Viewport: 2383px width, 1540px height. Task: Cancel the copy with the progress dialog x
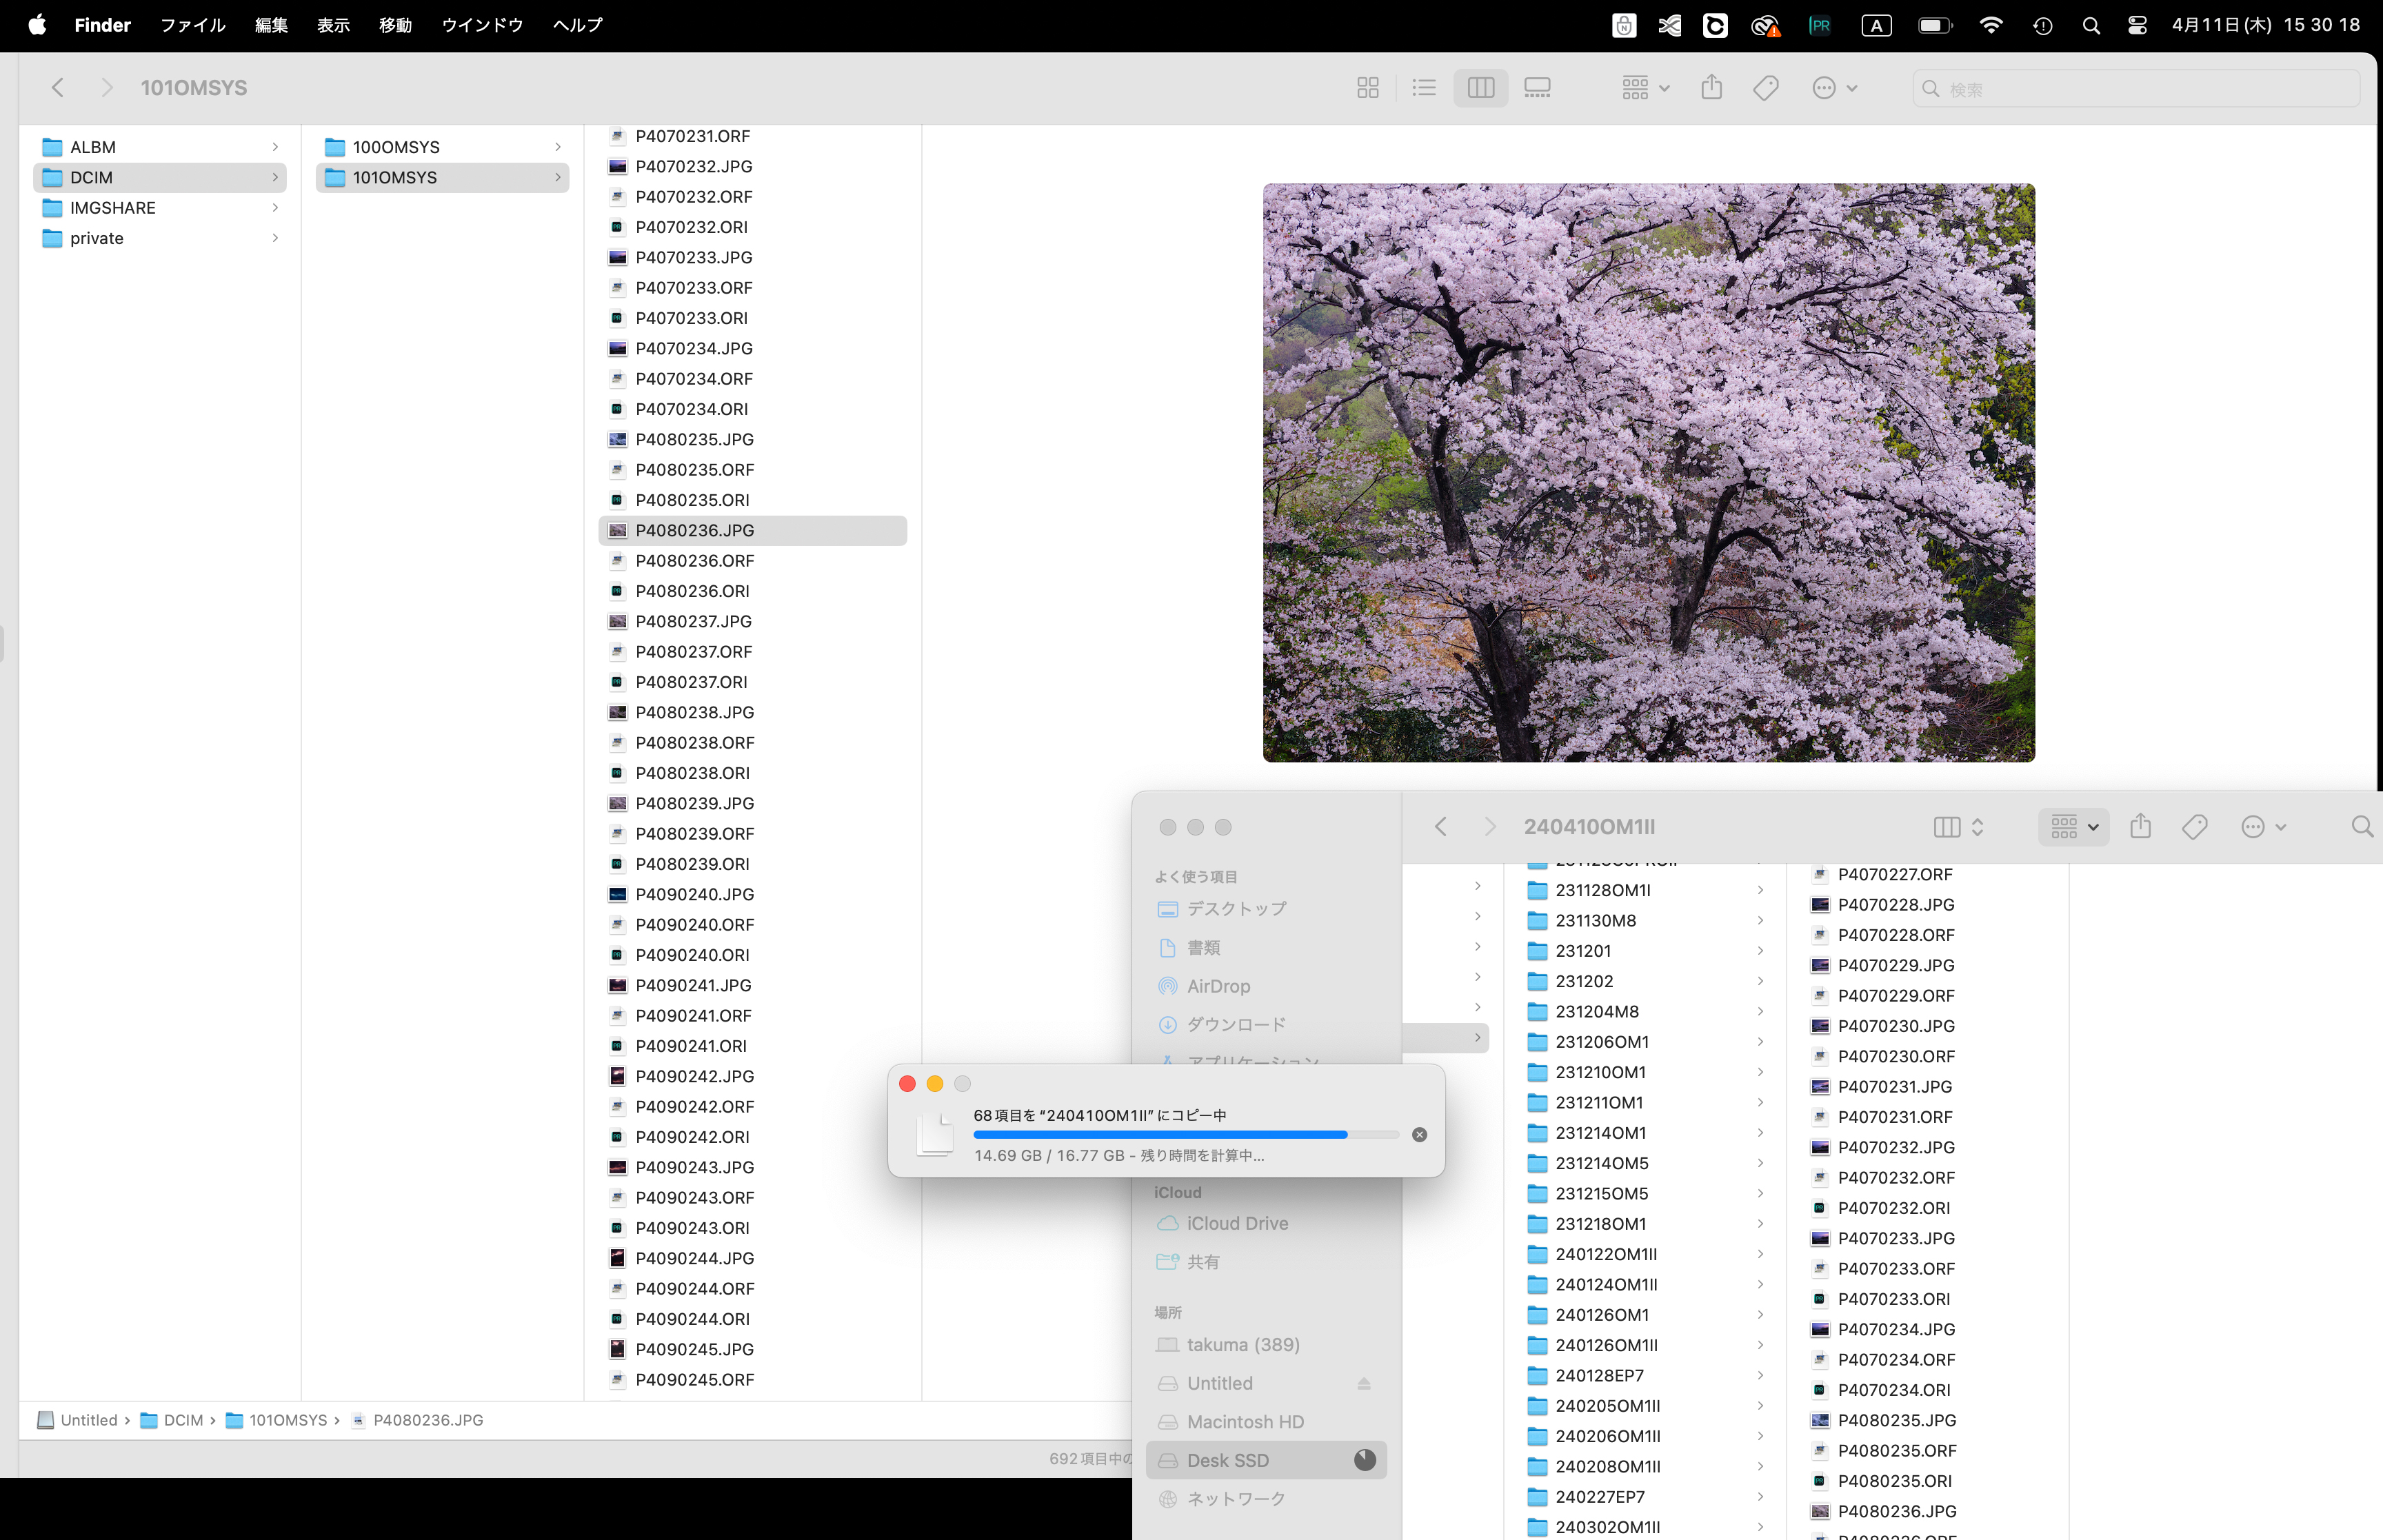1418,1134
